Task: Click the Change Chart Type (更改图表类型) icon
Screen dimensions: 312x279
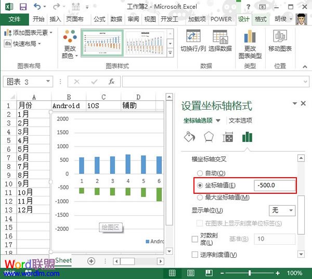Action: [250, 36]
